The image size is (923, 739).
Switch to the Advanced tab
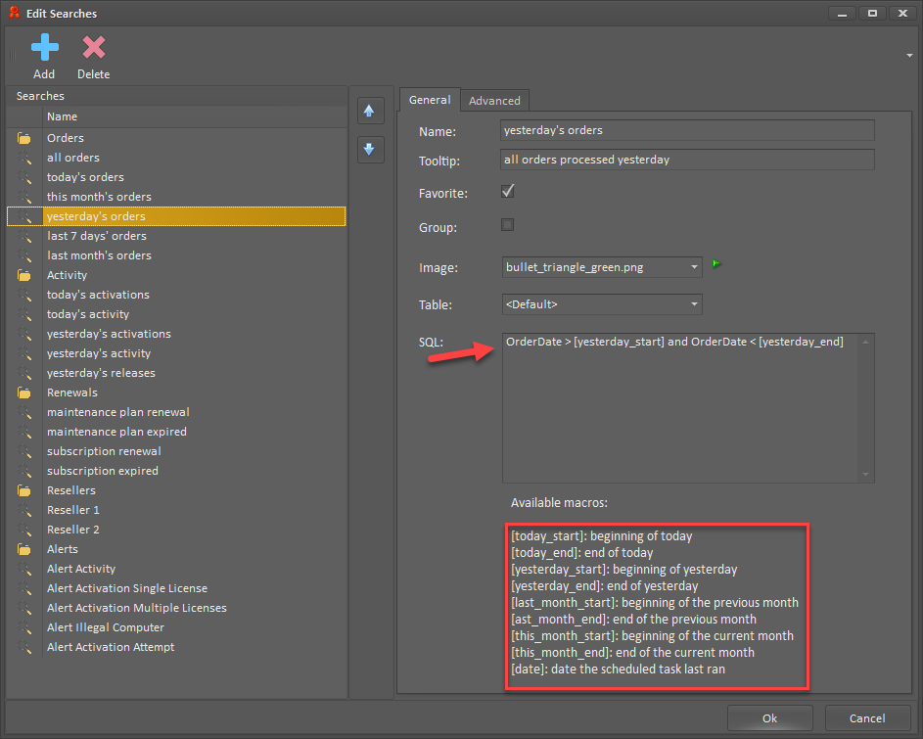click(494, 101)
